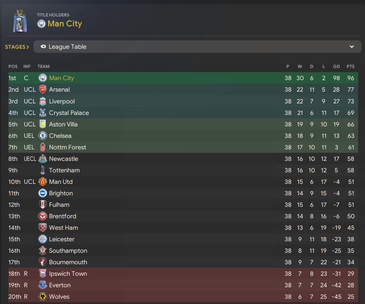
Task: Sort table by GD column header
Action: tap(336, 66)
